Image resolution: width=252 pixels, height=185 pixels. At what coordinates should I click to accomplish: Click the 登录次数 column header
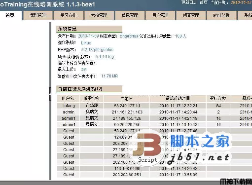(218, 99)
